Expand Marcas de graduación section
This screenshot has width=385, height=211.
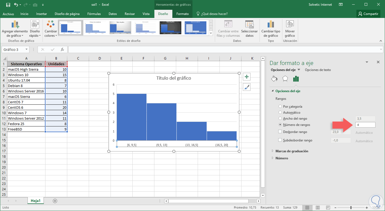coord(292,151)
